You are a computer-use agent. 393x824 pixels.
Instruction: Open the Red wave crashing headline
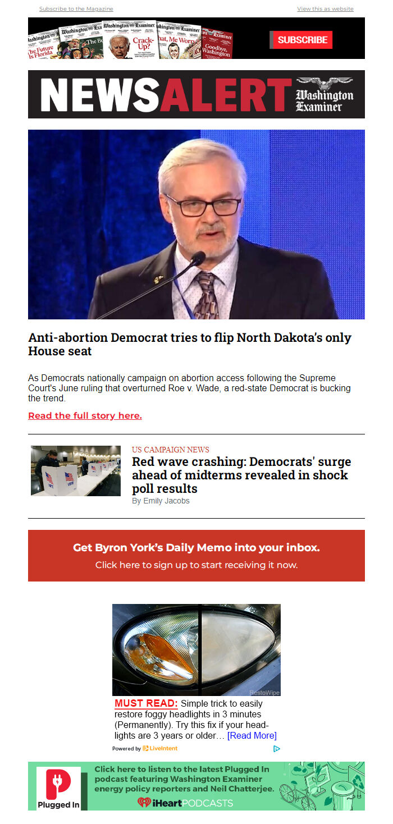pyautogui.click(x=241, y=475)
